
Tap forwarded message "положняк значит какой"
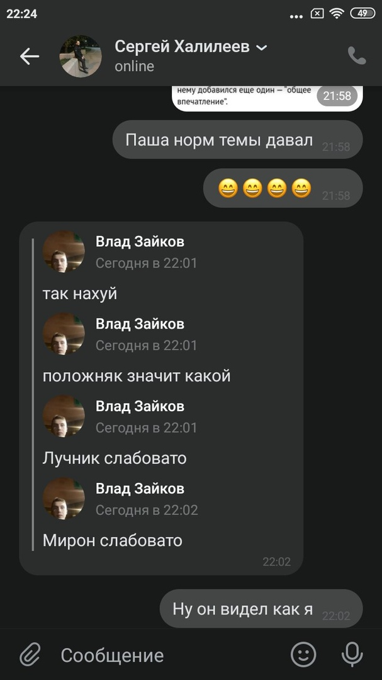coord(137,375)
